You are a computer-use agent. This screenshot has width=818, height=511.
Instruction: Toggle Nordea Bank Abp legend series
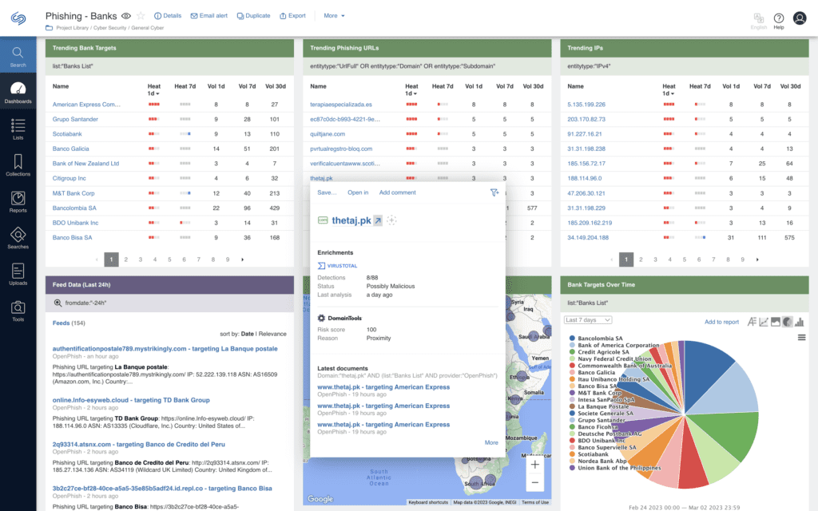click(598, 461)
